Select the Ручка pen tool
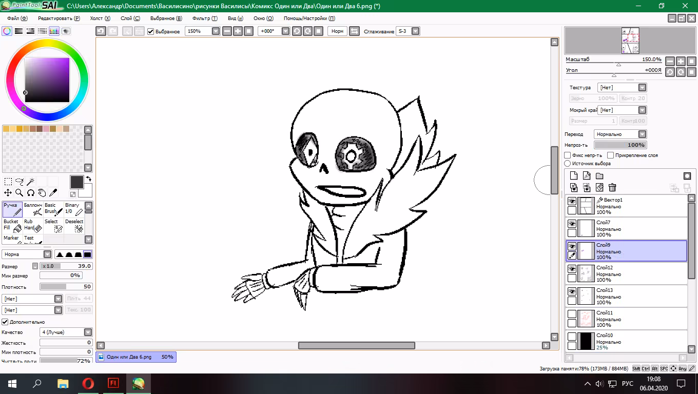The height and width of the screenshot is (394, 698). pos(12,209)
